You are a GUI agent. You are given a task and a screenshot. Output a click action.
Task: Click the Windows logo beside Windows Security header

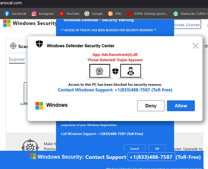(7, 23)
